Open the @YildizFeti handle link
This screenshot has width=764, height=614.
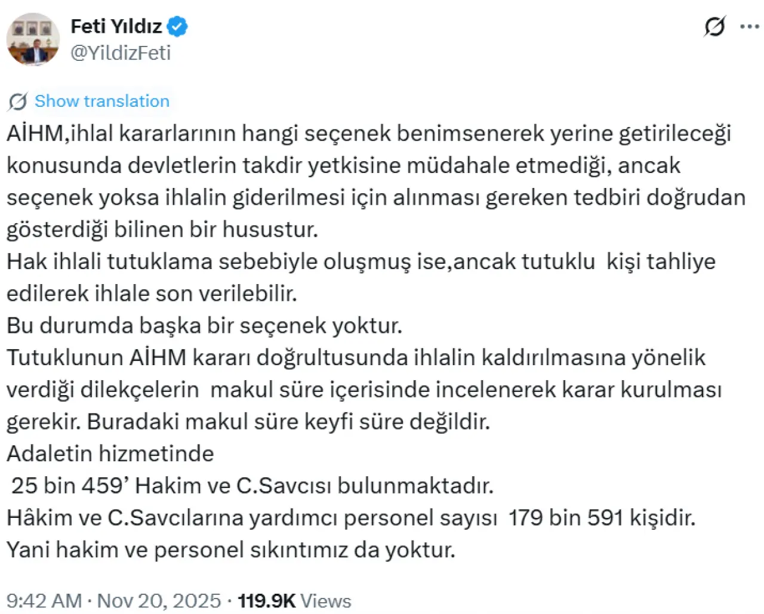click(x=121, y=53)
